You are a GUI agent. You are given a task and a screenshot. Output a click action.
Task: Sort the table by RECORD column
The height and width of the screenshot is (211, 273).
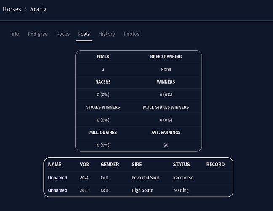point(215,165)
